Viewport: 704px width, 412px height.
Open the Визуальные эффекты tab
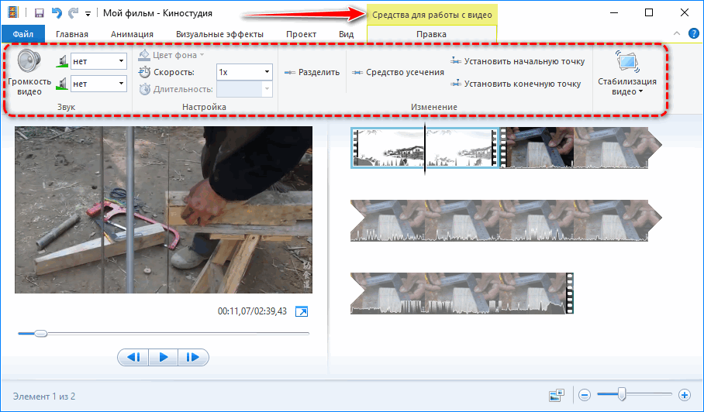coord(219,34)
